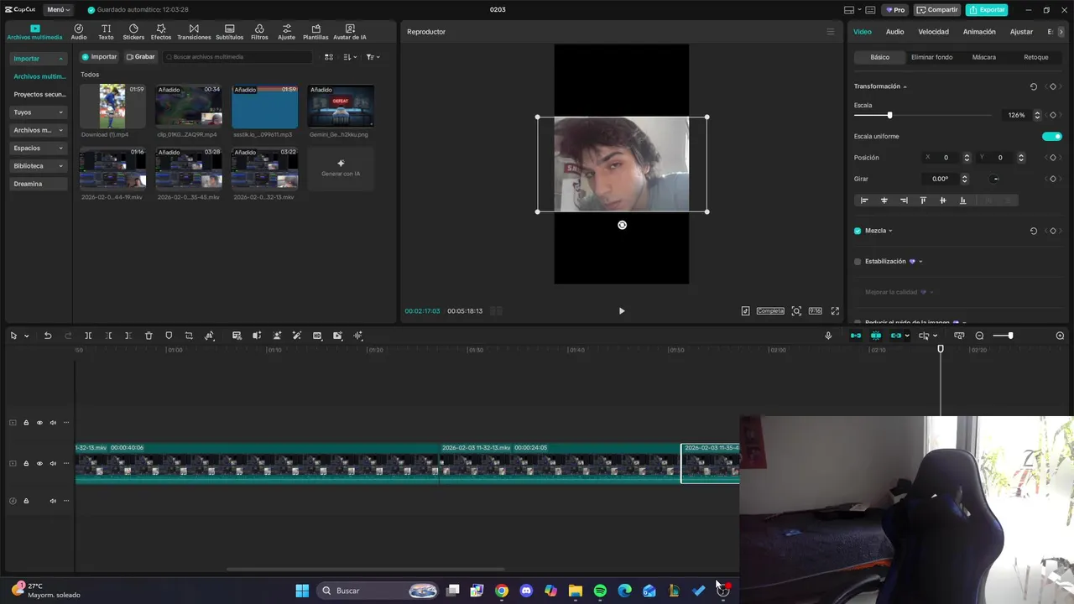Screen dimensions: 1074x604
Task: Toggle the Escala uniforme switch
Action: pyautogui.click(x=1052, y=136)
